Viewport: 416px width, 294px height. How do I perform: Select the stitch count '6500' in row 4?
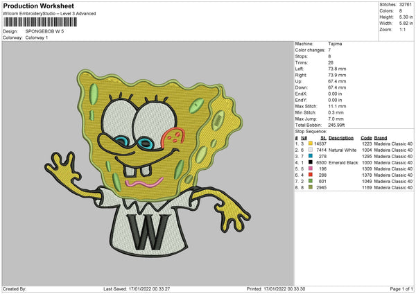[321, 163]
